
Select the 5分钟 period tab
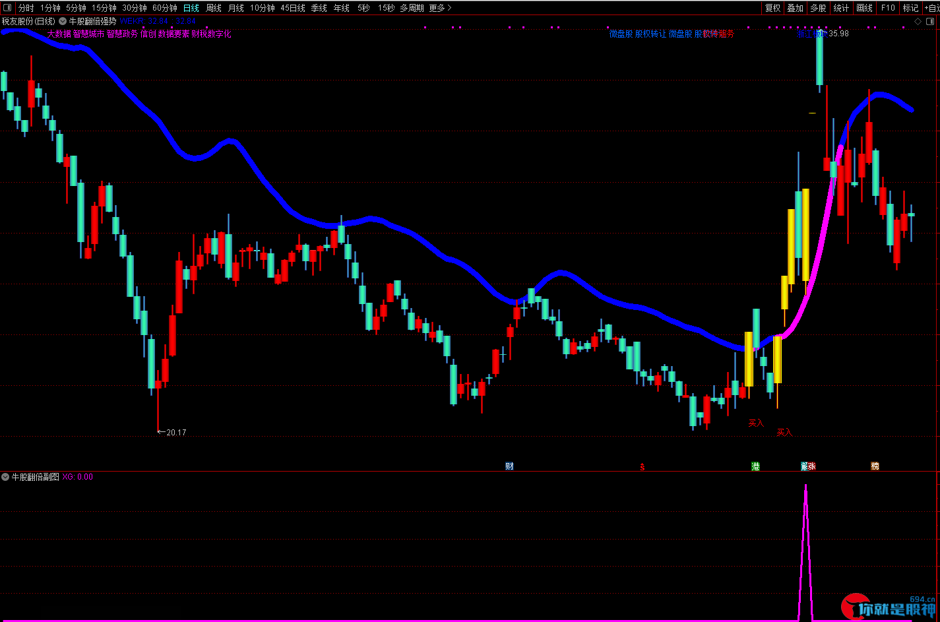[x=76, y=8]
